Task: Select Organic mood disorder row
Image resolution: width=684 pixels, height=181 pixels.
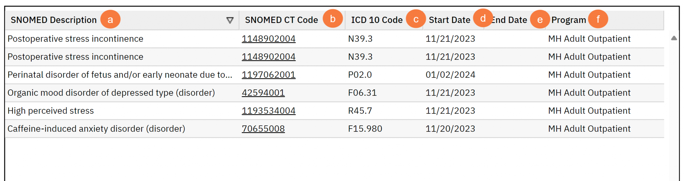Action: (111, 93)
